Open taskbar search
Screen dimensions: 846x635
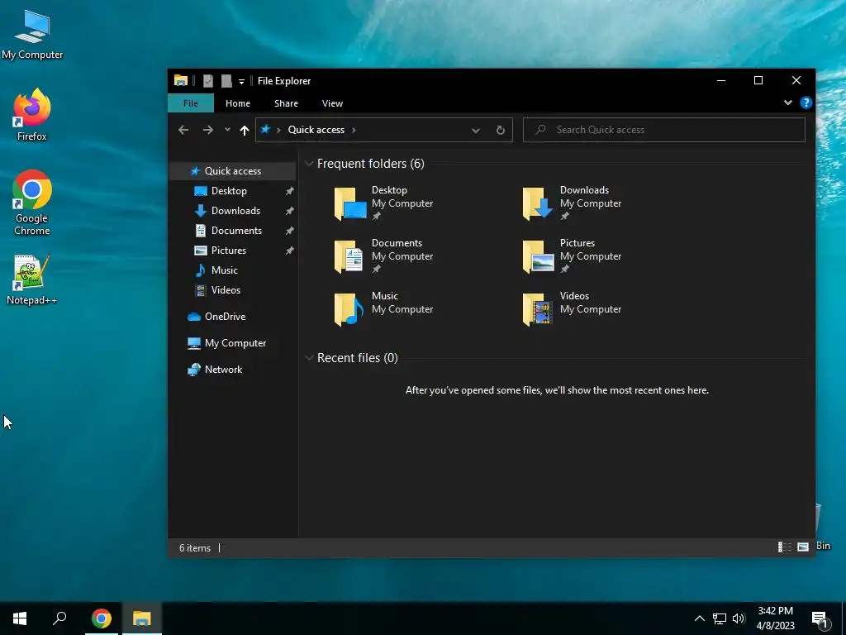pos(59,618)
